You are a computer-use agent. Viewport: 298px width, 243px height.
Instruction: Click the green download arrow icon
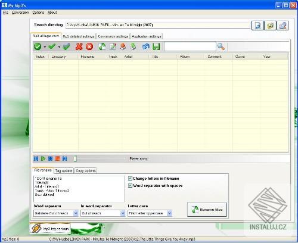pyautogui.click(x=134, y=46)
